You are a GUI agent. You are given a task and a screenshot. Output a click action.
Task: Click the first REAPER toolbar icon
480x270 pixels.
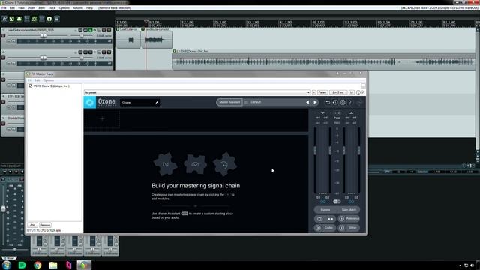(x=4, y=19)
